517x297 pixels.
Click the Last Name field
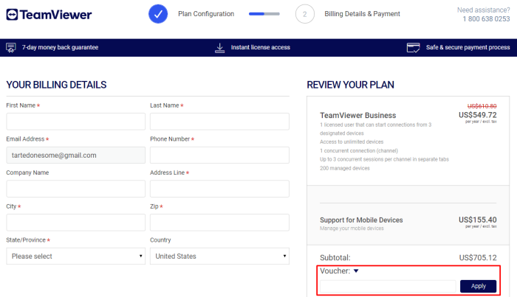click(219, 122)
